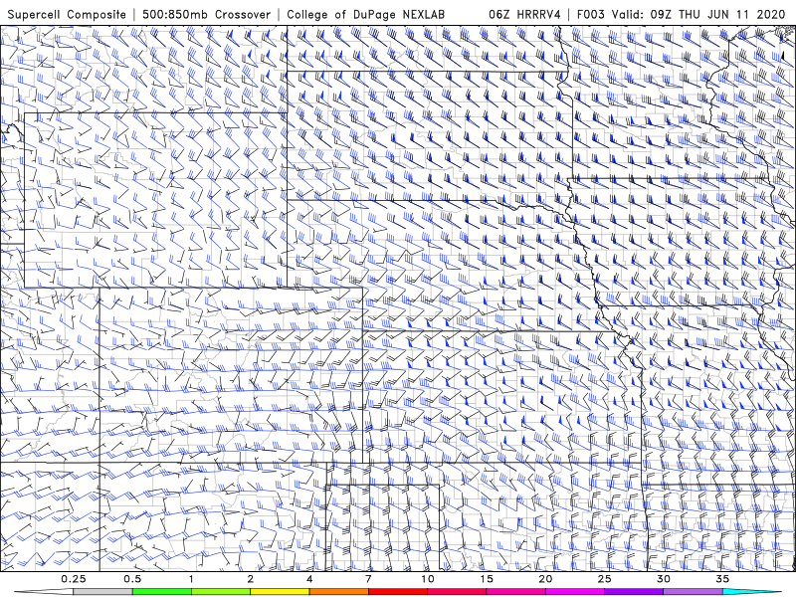Screen dimensions: 796x597
Task: Select the hot pink colorbar segment after 15
Action: [x=515, y=592]
